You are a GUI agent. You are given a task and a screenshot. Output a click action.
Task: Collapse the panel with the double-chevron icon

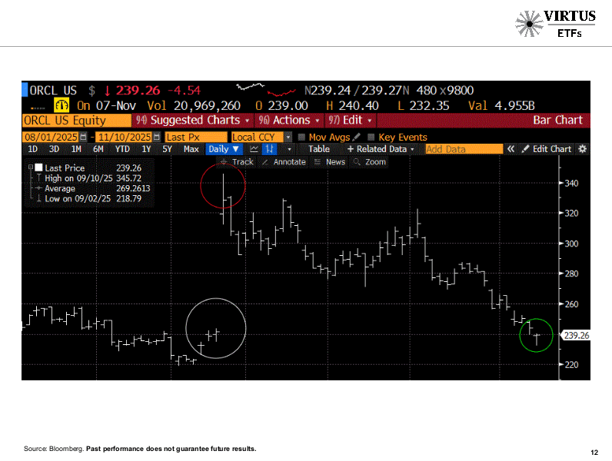pyautogui.click(x=511, y=149)
